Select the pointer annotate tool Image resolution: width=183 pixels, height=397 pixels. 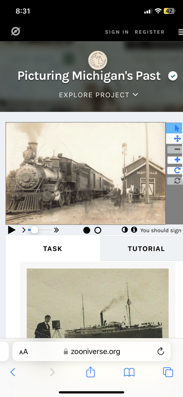tap(177, 128)
